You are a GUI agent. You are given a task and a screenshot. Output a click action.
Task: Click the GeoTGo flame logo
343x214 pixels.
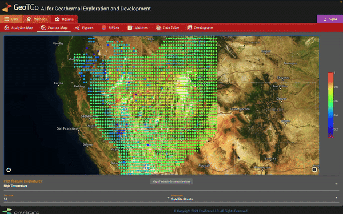click(x=7, y=7)
